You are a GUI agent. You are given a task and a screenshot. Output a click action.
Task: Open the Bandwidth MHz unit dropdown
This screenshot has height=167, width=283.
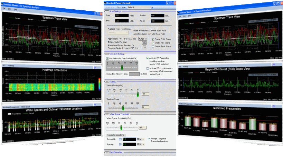point(143,139)
